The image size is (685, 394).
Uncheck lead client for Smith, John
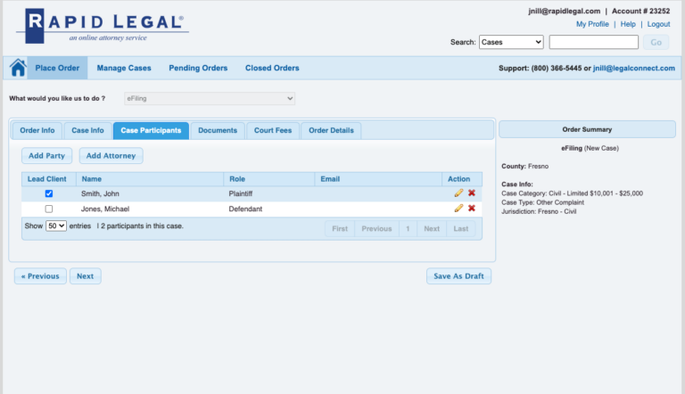coord(49,193)
